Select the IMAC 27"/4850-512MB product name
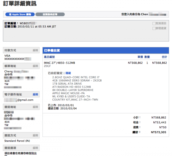The height and width of the screenshot is (156, 172). point(59,63)
